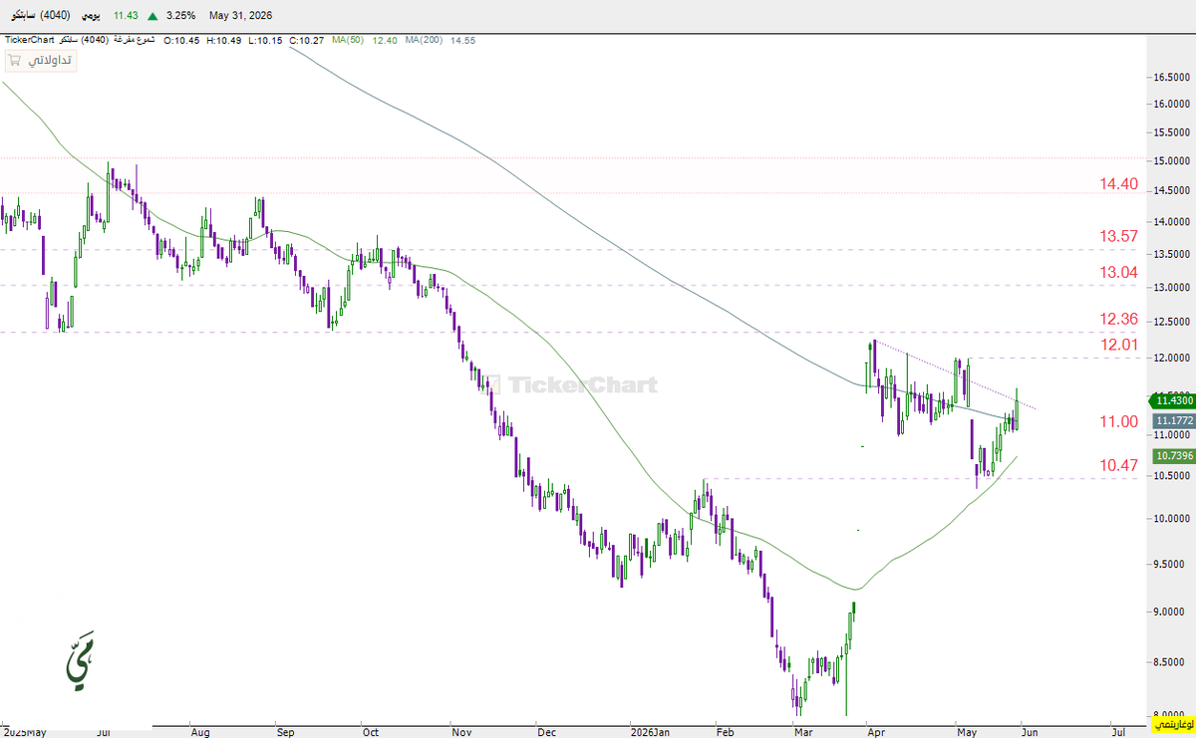The width and height of the screenshot is (1196, 738).
Task: Click the red 13.57 level label
Action: [x=1118, y=236]
